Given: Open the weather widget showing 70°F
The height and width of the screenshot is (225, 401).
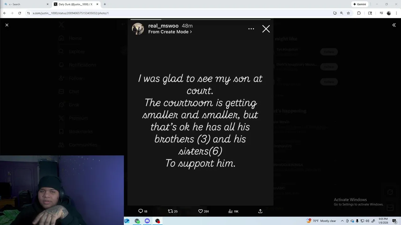Looking at the screenshot, I should [x=321, y=221].
